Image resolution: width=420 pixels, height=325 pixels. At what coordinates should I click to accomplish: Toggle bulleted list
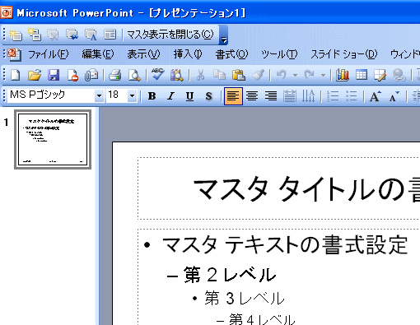pyautogui.click(x=351, y=96)
